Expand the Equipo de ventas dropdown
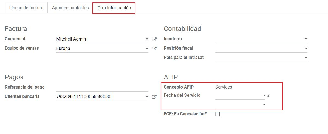Viewport: 328px width, 134px height. [x=147, y=49]
